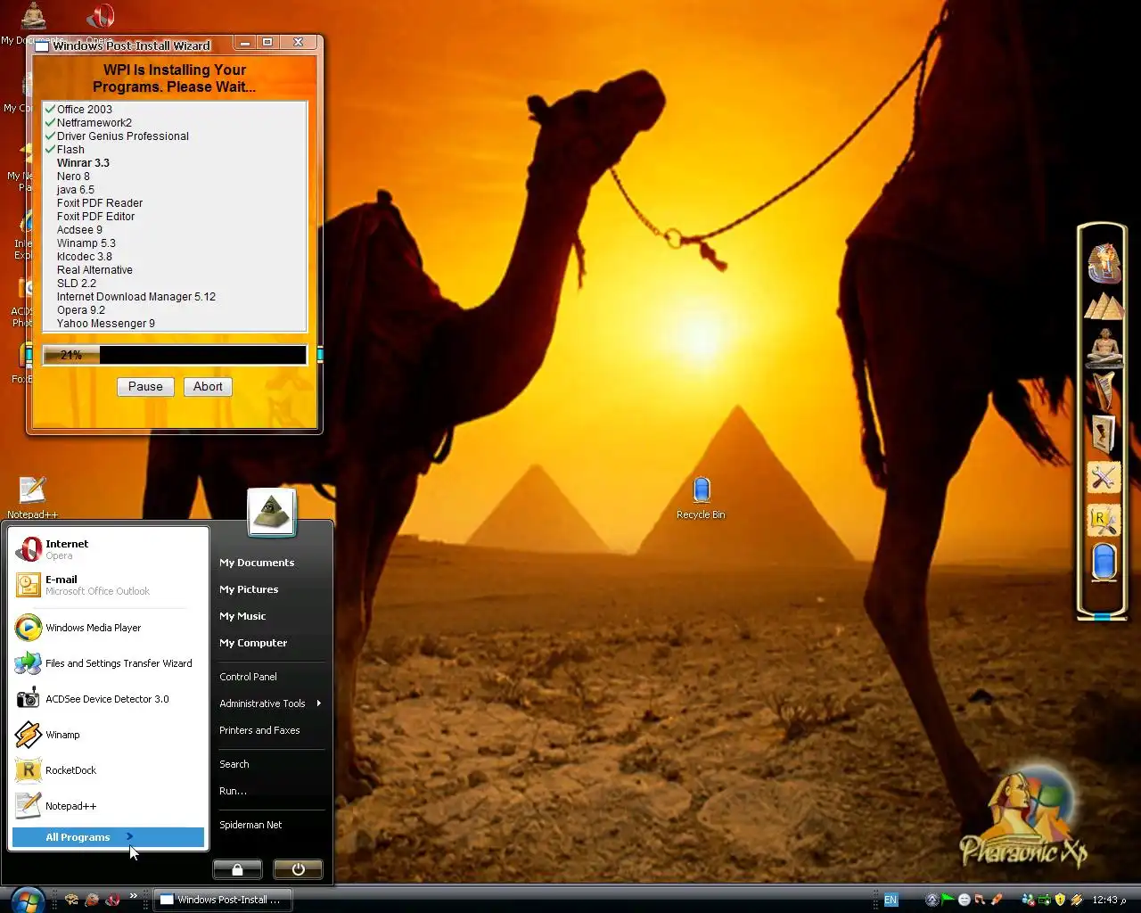Click the music note tray icon
The height and width of the screenshot is (913, 1141).
pos(980,900)
